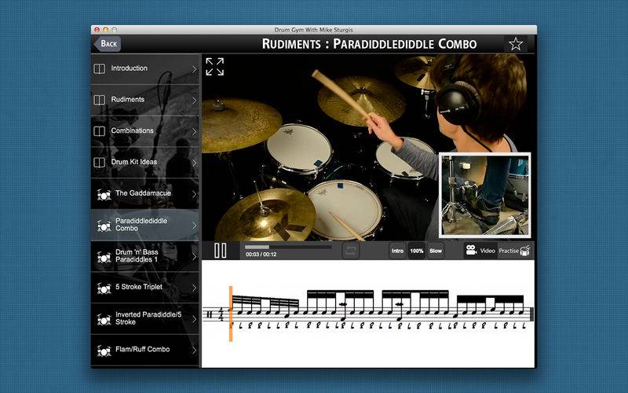Click the 5 Stroke Triplet drum icon
628x393 pixels.
(x=104, y=288)
